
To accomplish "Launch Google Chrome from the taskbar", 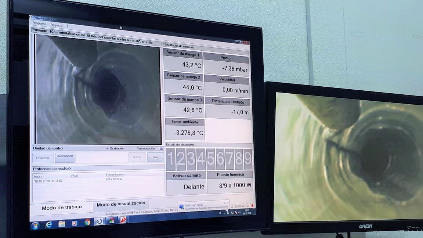I will [x=87, y=222].
